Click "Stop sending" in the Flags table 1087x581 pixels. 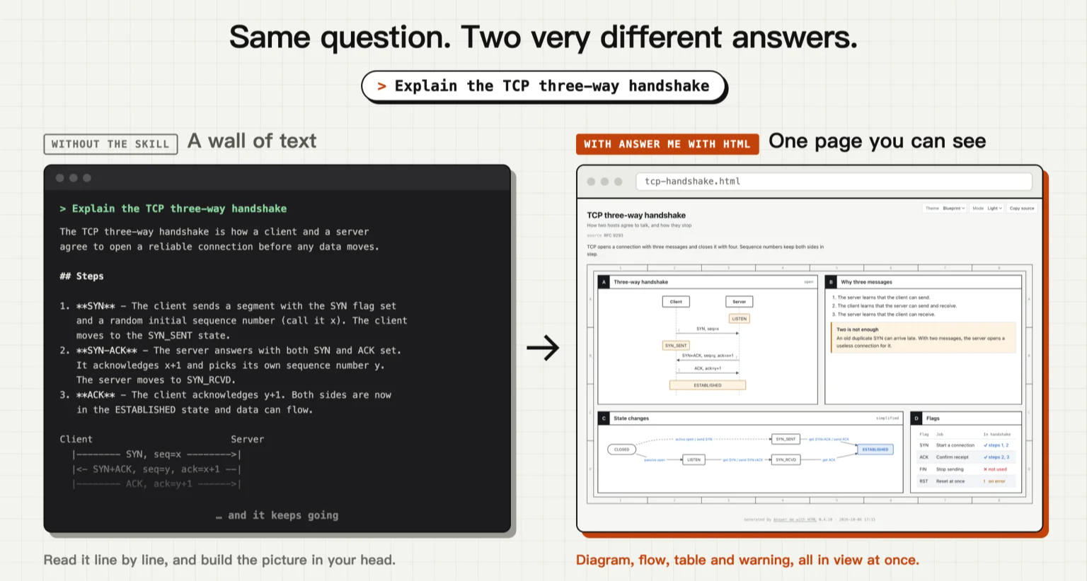tap(950, 469)
